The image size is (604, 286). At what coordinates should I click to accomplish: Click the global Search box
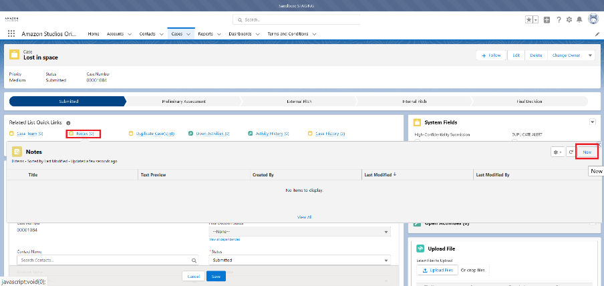point(296,19)
